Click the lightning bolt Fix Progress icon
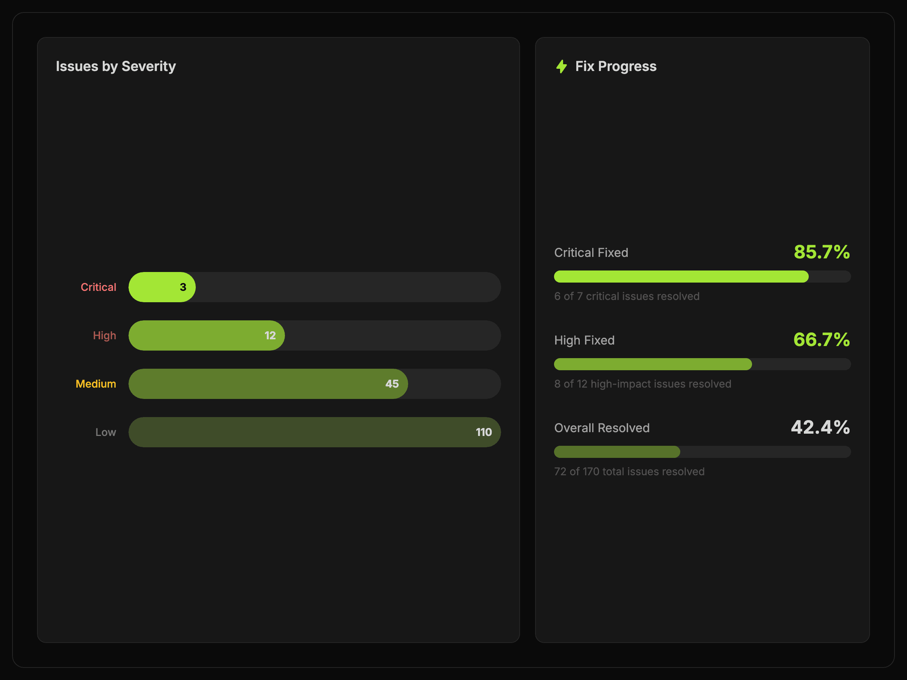 pos(561,66)
